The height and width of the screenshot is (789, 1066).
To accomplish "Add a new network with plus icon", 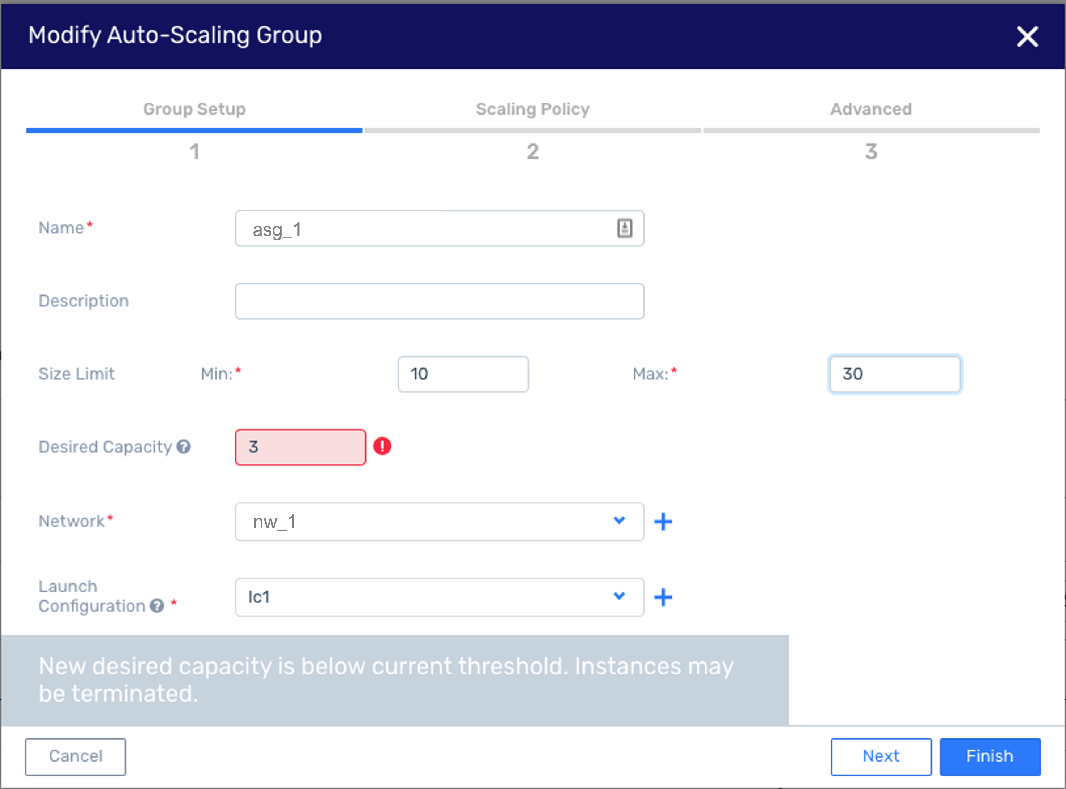I will point(663,522).
